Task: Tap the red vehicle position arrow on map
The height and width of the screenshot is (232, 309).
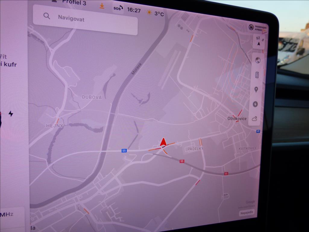Action: tap(163, 142)
